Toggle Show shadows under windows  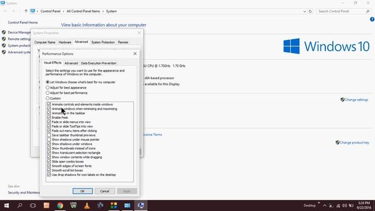coord(49,144)
